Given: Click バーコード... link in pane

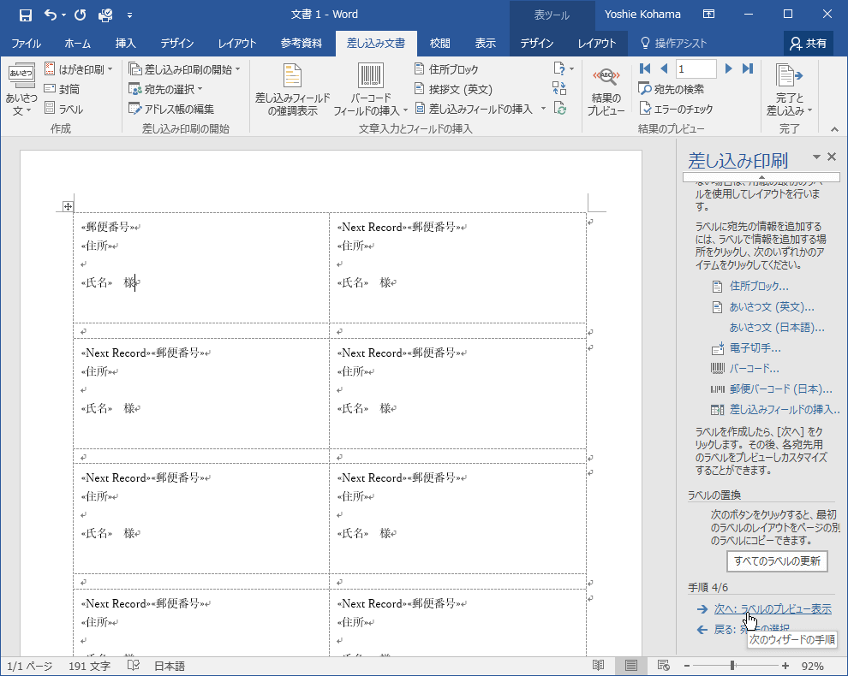Looking at the screenshot, I should [755, 369].
